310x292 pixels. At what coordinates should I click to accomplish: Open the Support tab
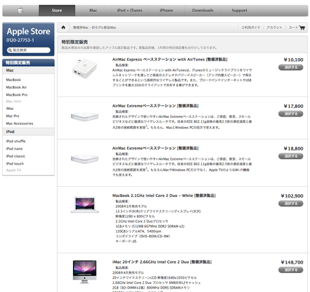coord(239,10)
